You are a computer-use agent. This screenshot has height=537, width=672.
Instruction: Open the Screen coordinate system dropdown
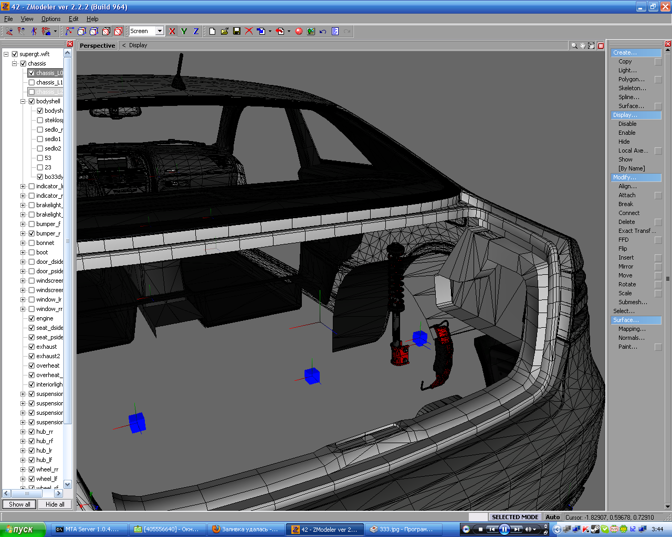[x=160, y=31]
